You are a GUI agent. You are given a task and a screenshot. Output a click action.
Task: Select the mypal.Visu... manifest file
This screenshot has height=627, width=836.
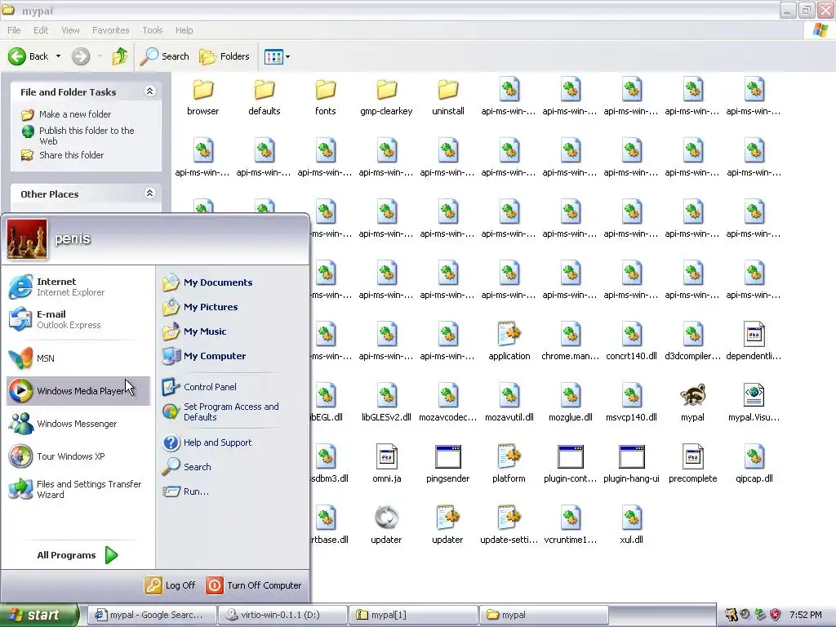pos(754,403)
